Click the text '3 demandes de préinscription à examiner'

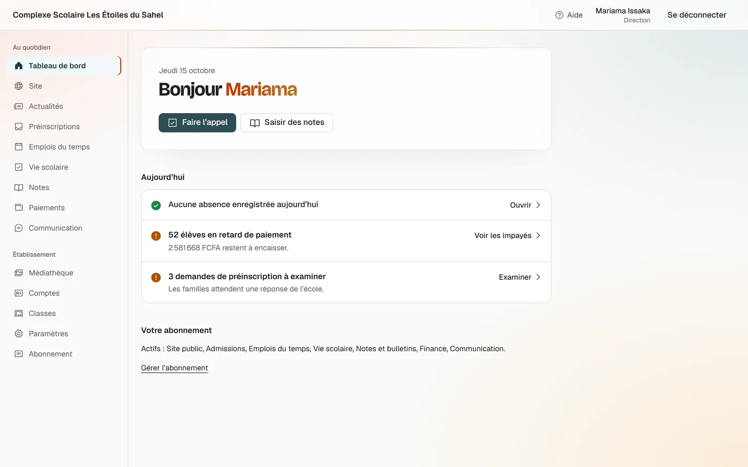pos(247,276)
